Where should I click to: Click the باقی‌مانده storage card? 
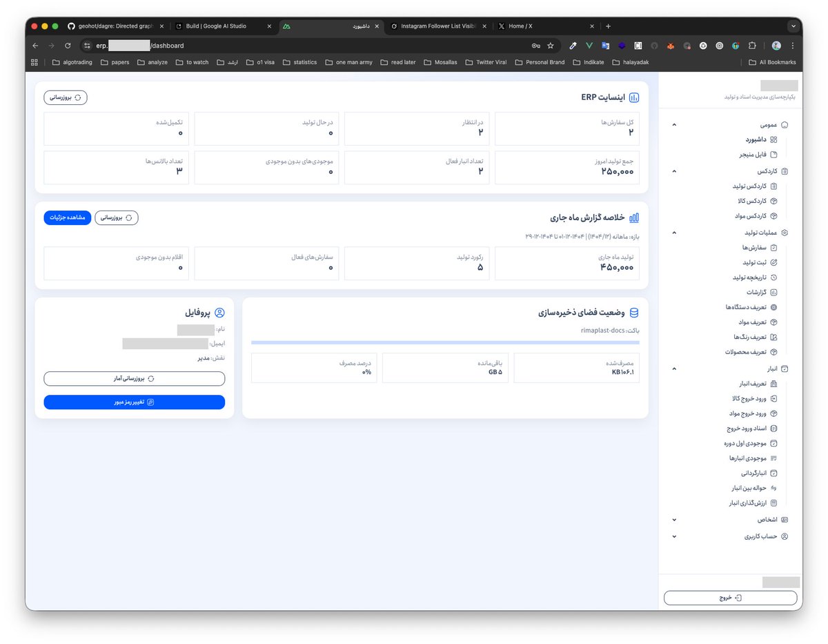pos(445,368)
